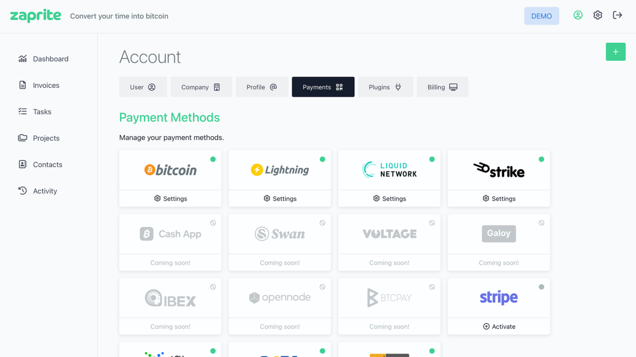Screen dimensions: 636x357
Task: Open the user profile icon in header
Action: 578,15
